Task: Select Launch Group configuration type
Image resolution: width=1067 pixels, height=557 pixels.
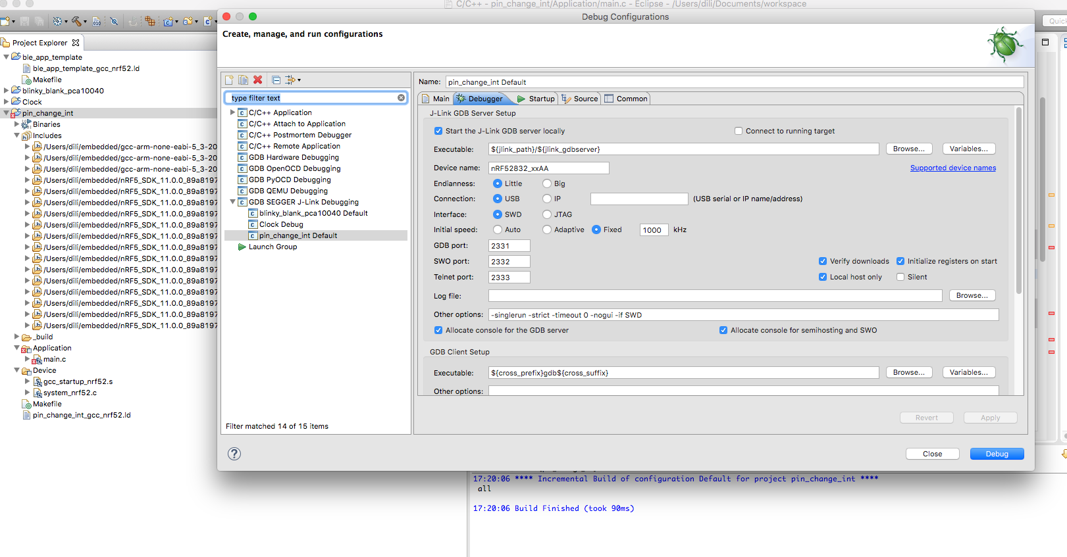Action: coord(273,247)
